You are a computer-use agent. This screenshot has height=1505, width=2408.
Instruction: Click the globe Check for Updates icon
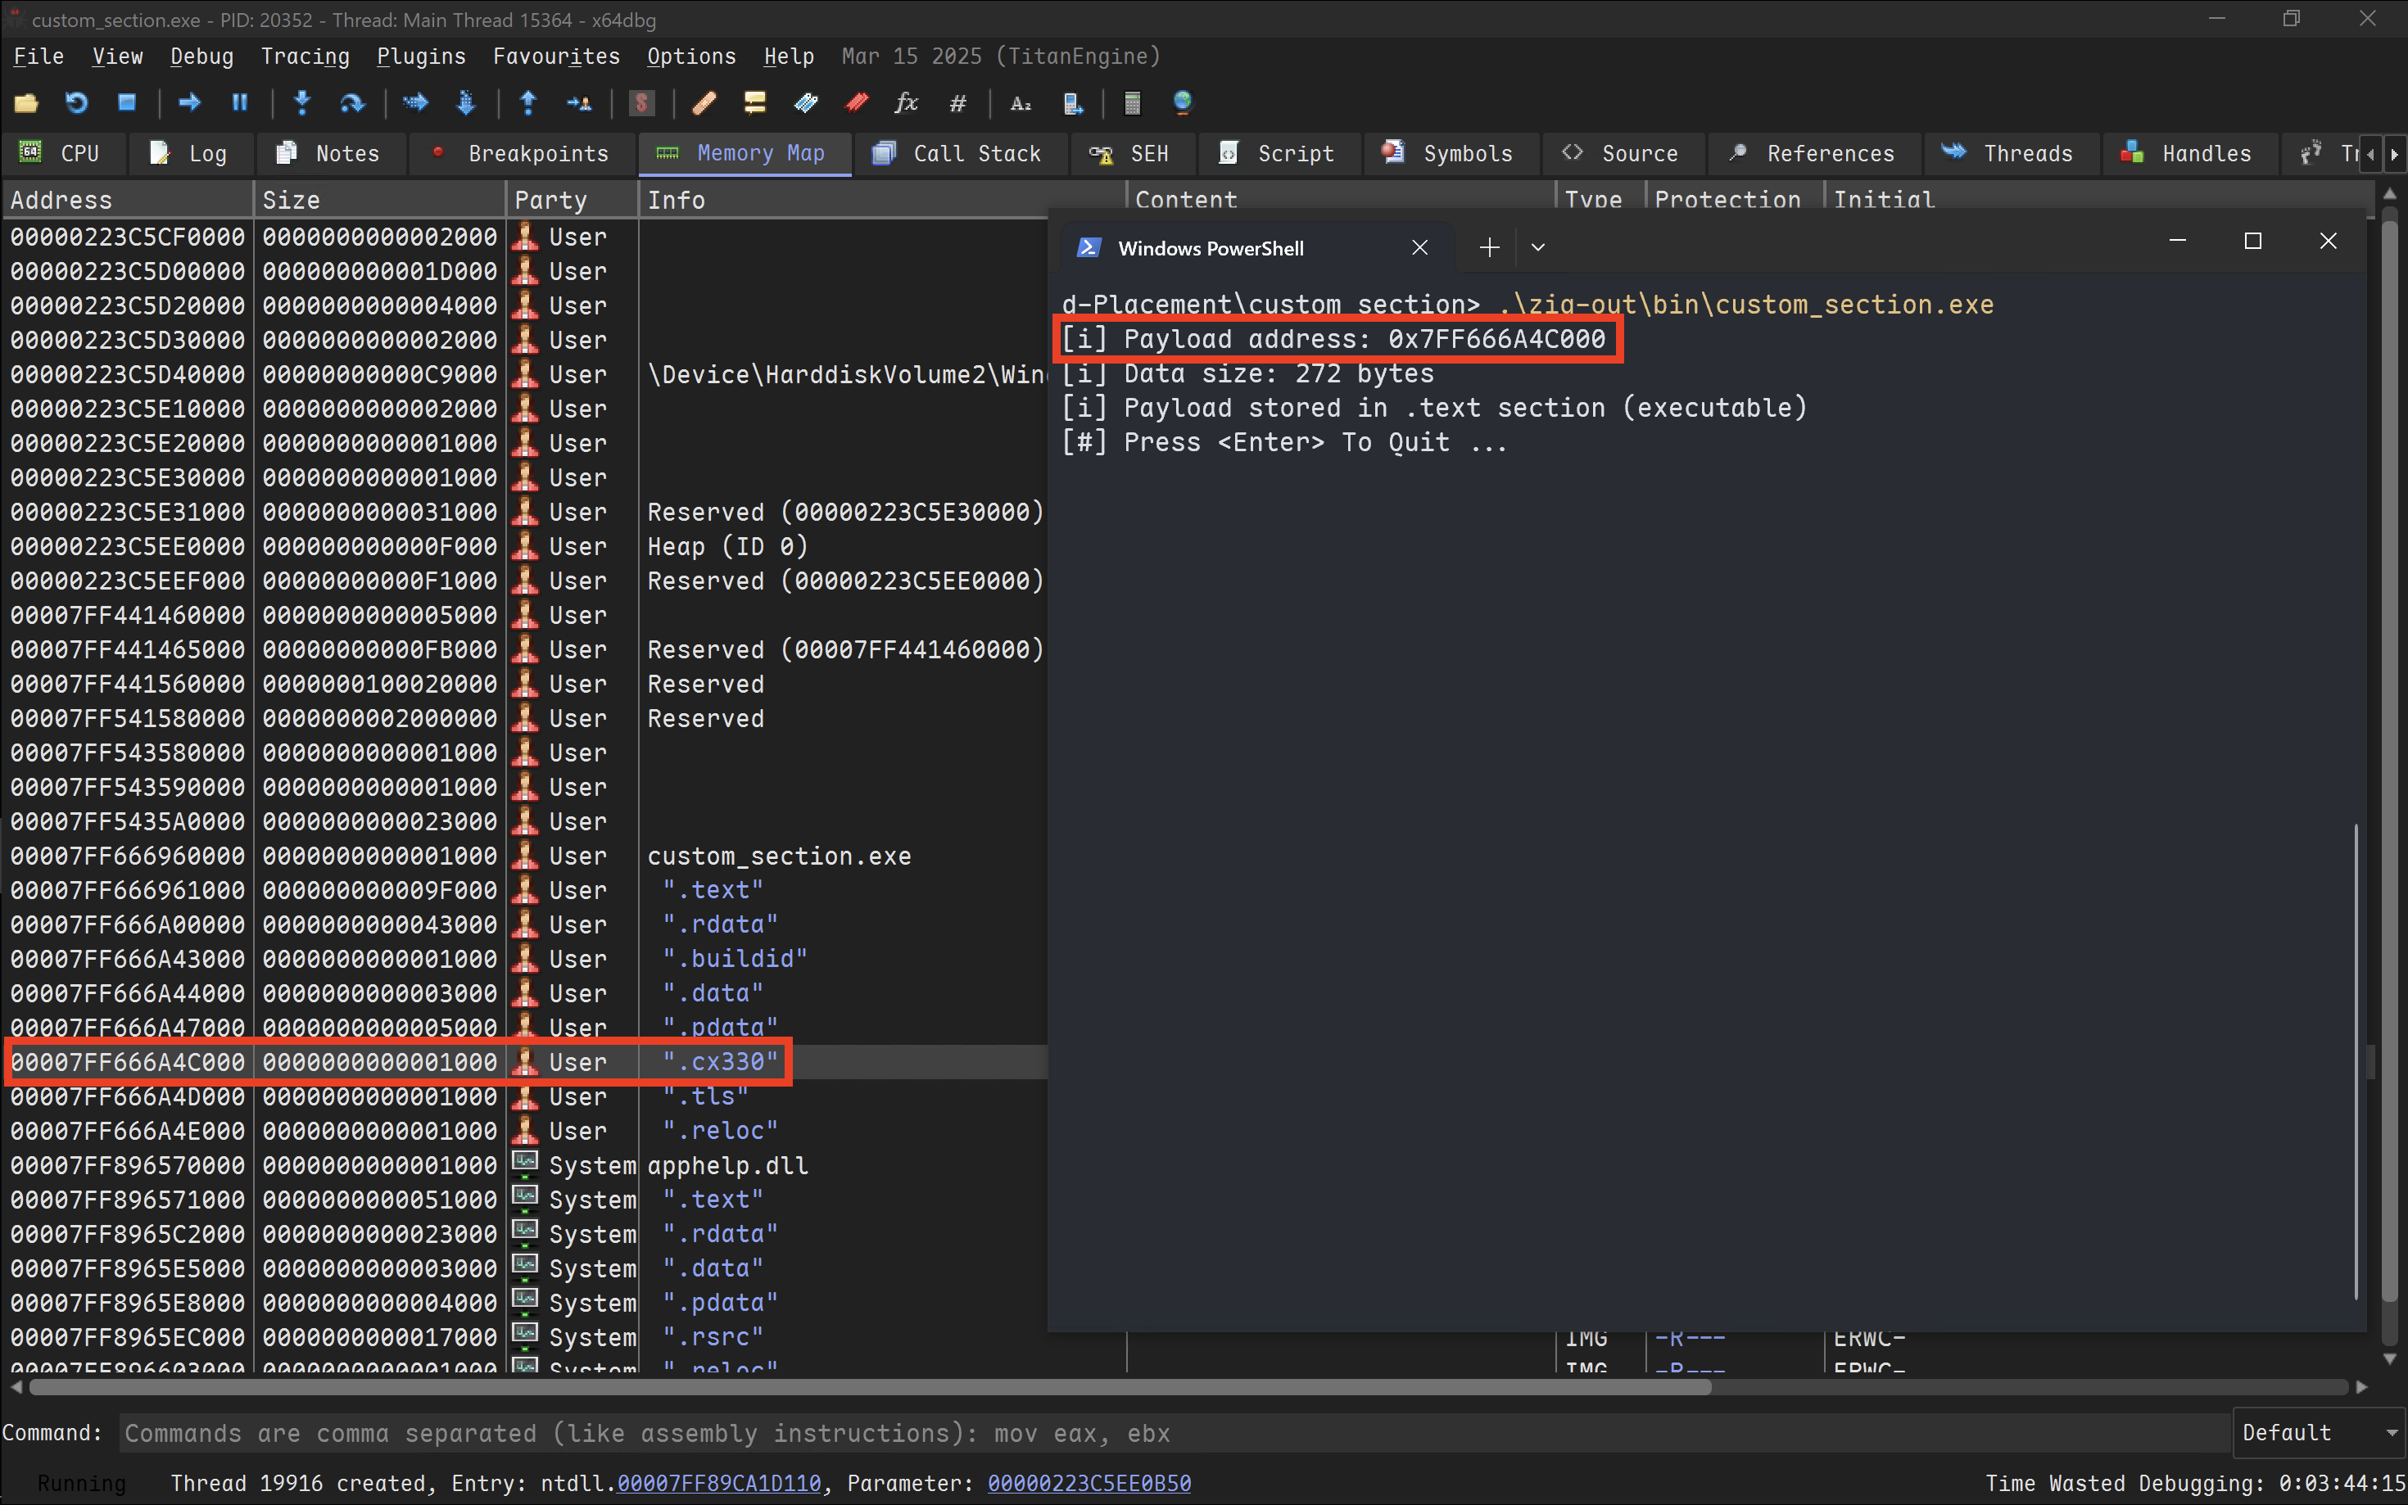[1183, 102]
